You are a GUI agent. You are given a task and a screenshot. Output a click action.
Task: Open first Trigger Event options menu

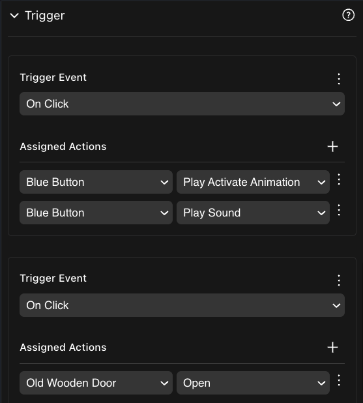click(339, 79)
